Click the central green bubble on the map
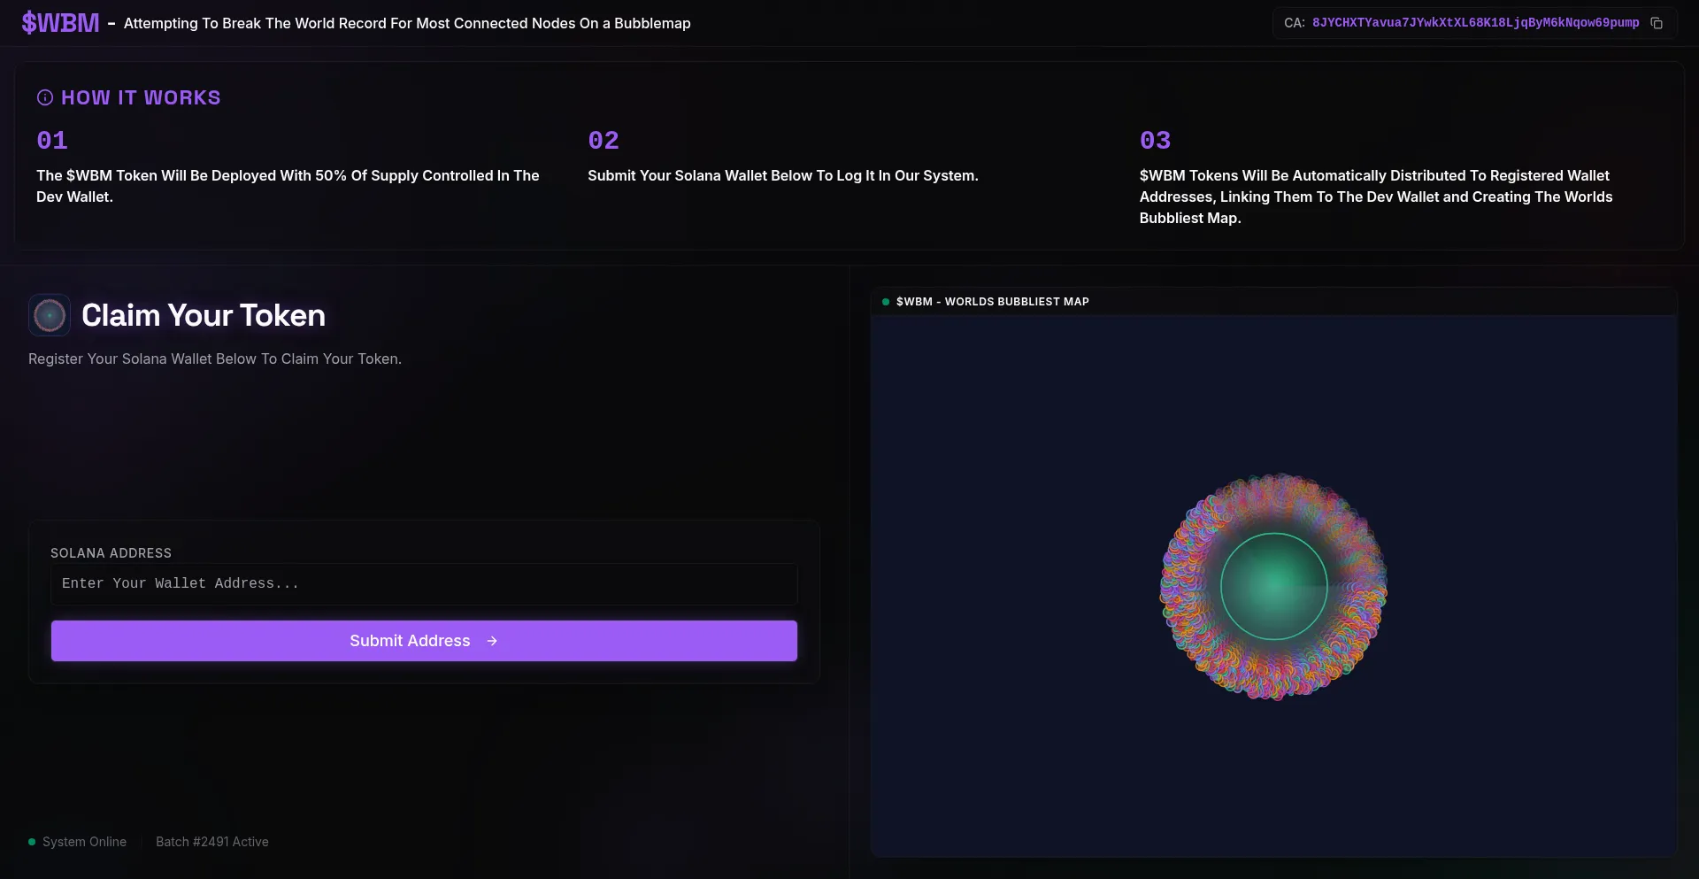 point(1273,586)
